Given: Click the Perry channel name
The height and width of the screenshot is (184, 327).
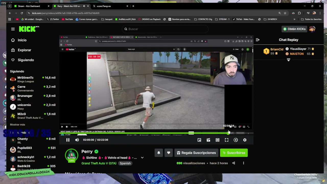Looking at the screenshot, I should pyautogui.click(x=87, y=152).
